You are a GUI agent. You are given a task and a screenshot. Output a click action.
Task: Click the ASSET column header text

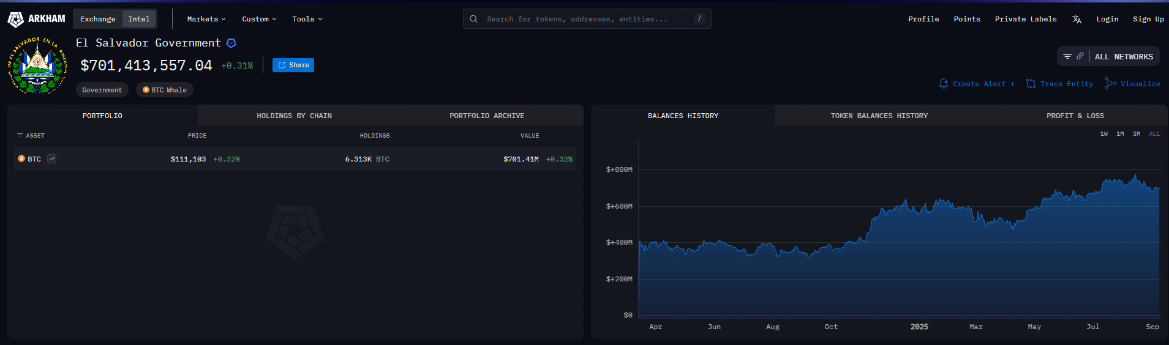click(35, 135)
